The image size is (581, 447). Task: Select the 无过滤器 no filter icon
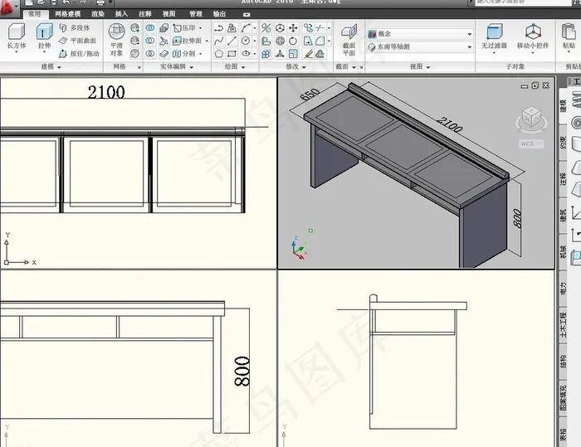click(x=493, y=36)
